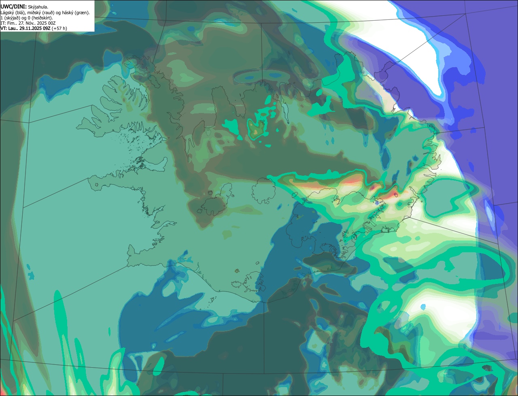
Task: Click the 'VT: Lau.. 29.11.2025 09Z (+57 h)' line
Action: coord(34,28)
